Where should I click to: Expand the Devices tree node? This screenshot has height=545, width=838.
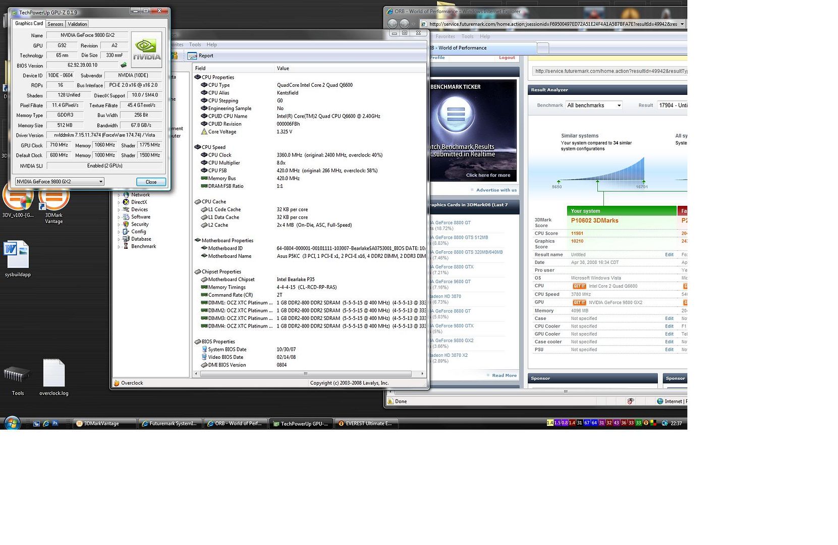(119, 210)
